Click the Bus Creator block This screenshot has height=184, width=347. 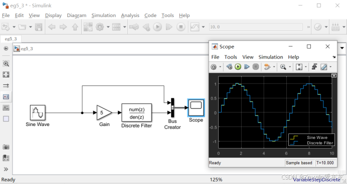pos(172,107)
